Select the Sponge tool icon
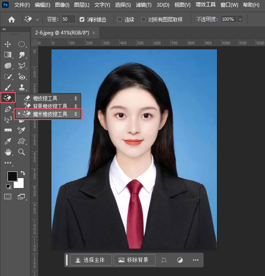The height and width of the screenshot is (276, 265). [x=8, y=66]
